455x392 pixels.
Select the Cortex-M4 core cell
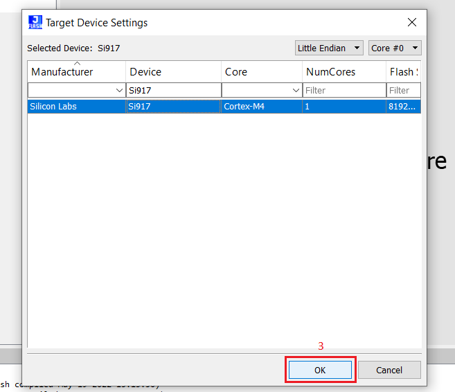coord(262,107)
